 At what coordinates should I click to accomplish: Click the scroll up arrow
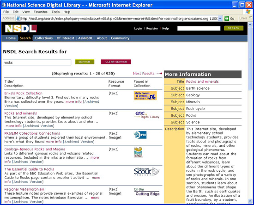[250, 25]
